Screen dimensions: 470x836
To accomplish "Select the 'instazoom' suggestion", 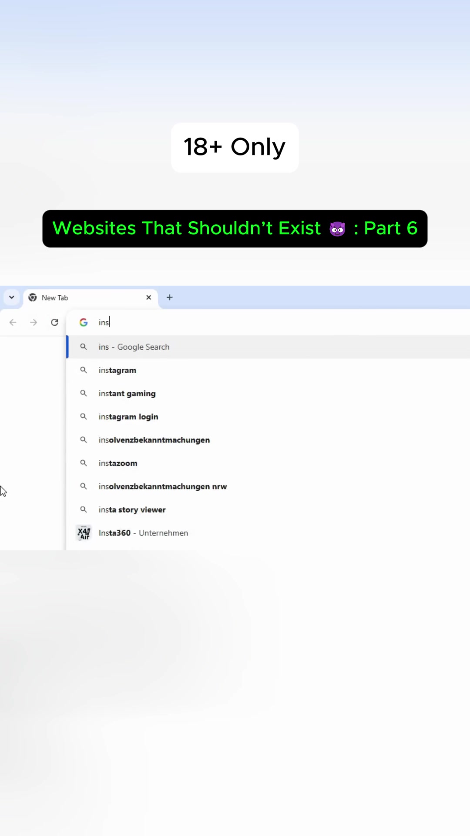I will click(x=268, y=463).
